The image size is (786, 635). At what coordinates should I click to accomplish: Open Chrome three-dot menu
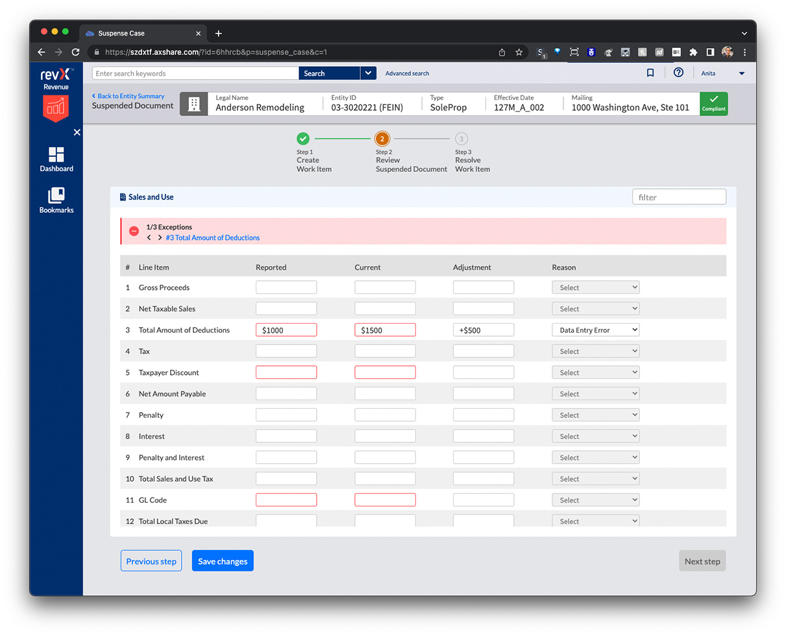tap(744, 52)
